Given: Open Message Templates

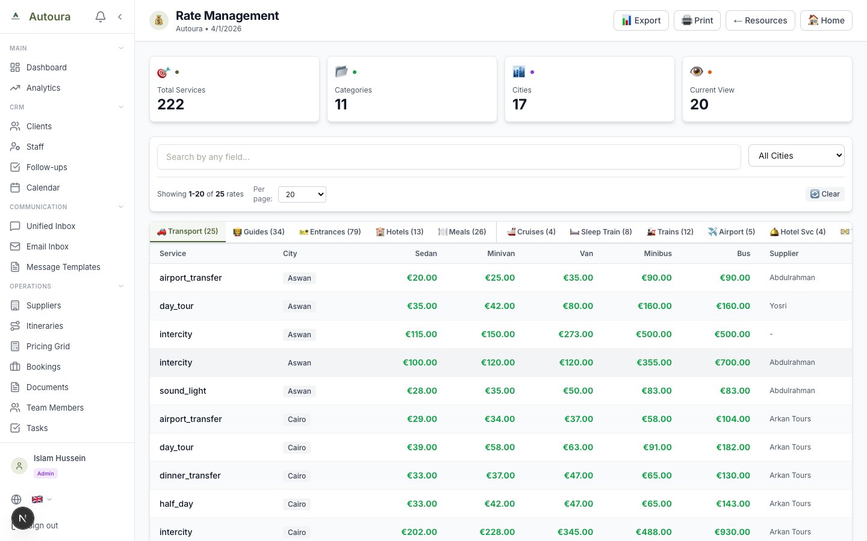Looking at the screenshot, I should point(67,267).
